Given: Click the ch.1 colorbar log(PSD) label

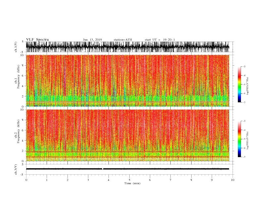Looking at the screenshot, I should pos(247,86).
